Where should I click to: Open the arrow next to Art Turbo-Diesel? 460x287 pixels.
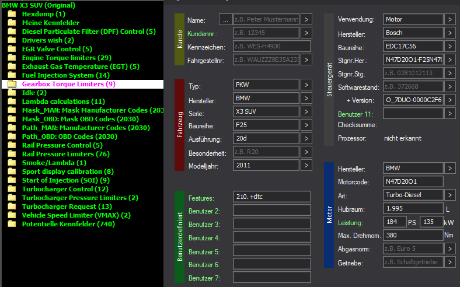click(x=450, y=195)
